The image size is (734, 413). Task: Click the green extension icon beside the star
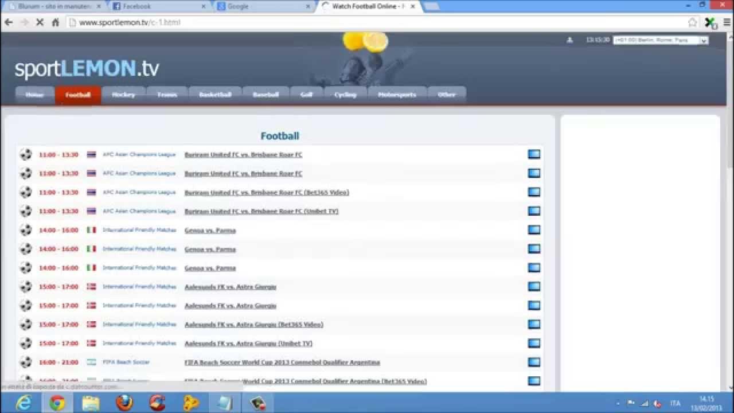(710, 22)
